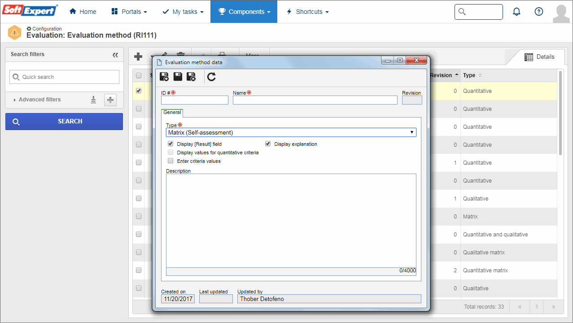Click the Save floppy disk icon
This screenshot has width=573, height=323.
click(x=178, y=77)
